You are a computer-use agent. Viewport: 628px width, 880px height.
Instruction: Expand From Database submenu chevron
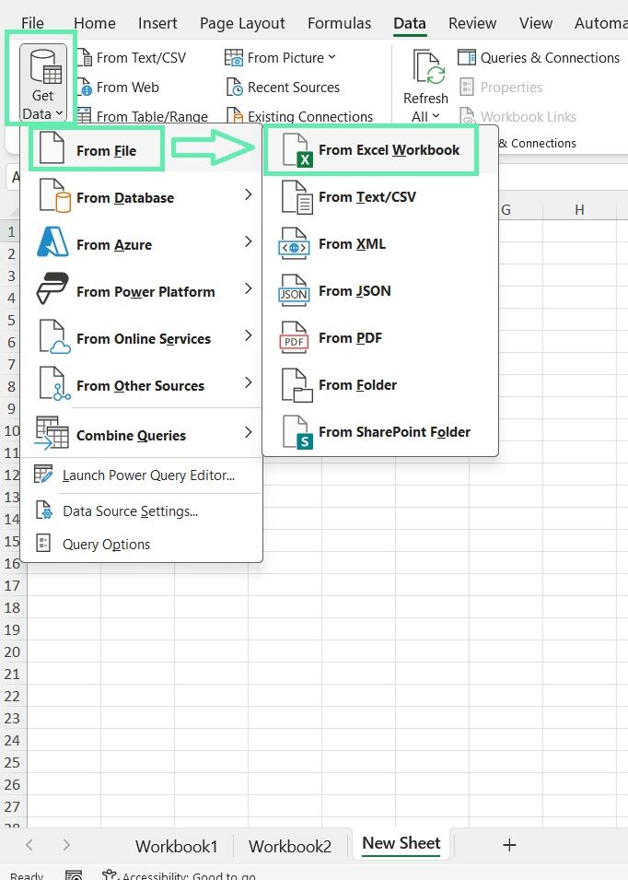249,194
